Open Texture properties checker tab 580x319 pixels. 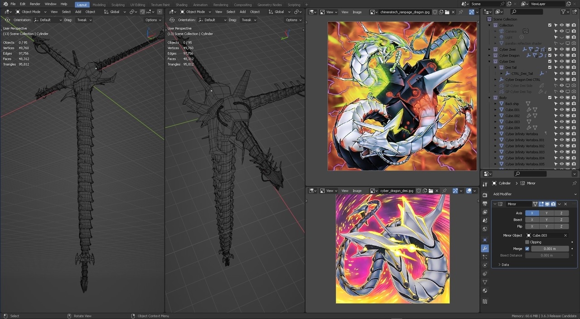[485, 301]
